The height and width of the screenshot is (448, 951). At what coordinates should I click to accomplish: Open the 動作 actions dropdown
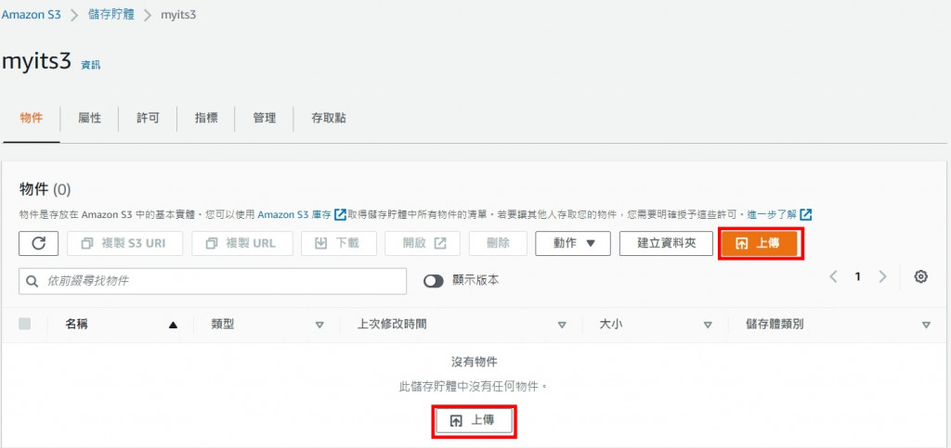click(572, 243)
